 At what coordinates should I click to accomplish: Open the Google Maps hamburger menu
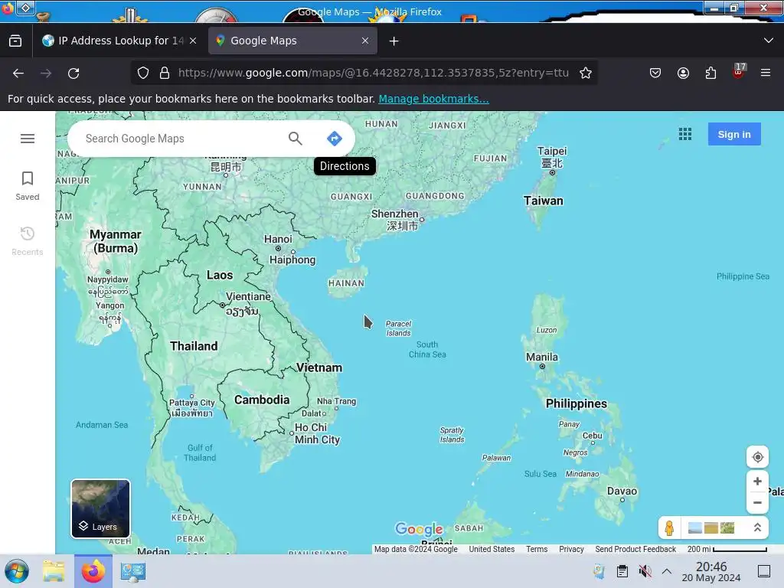pos(28,139)
